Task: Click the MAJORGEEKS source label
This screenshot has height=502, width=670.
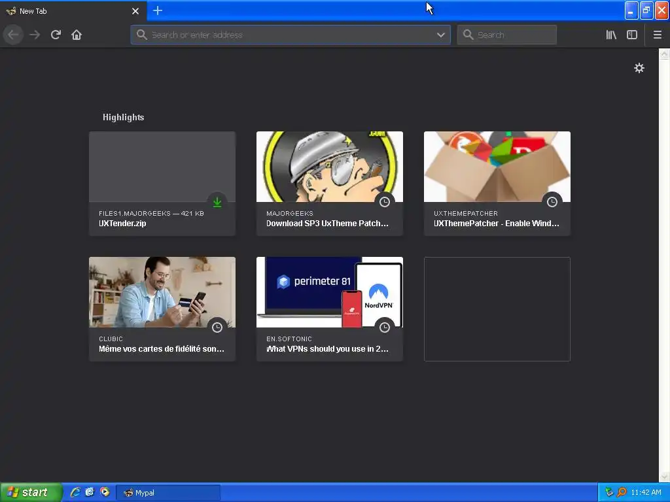Action: tap(290, 214)
